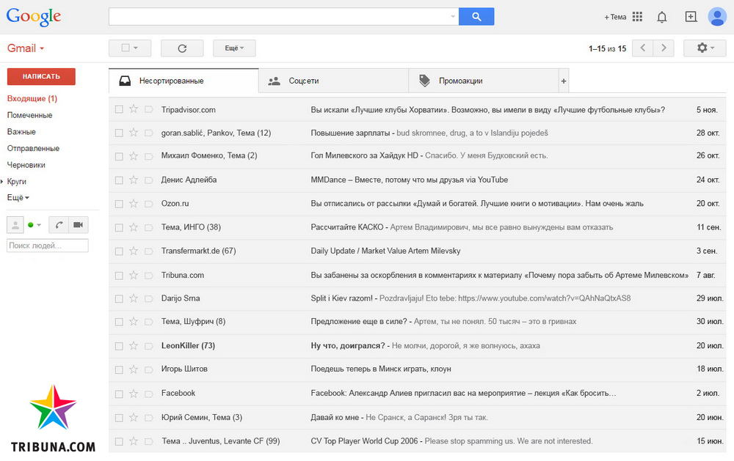The width and height of the screenshot is (734, 461).
Task: Click the phone call icon in chat
Action: point(59,225)
